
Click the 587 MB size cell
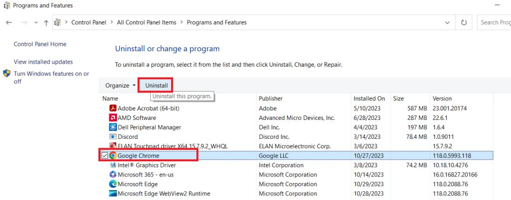click(417, 108)
